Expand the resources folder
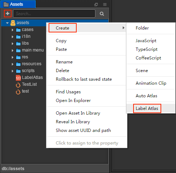 point(13,64)
